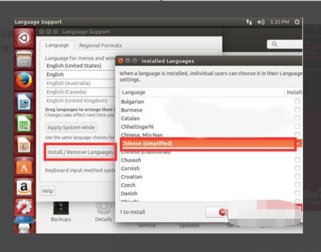The height and width of the screenshot is (252, 321).
Task: Close the Installed Languages dialog
Action: point(121,61)
